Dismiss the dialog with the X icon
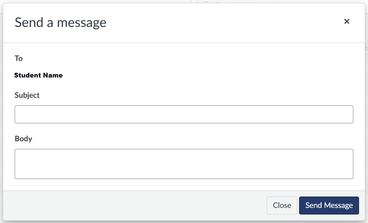The width and height of the screenshot is (368, 223). tap(347, 21)
